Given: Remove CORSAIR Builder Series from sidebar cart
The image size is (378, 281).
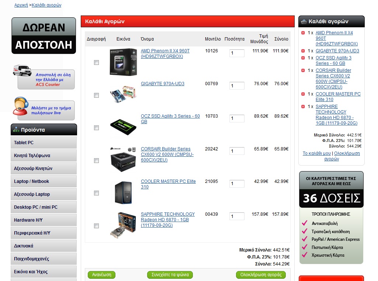Looking at the screenshot, I should click(303, 70).
